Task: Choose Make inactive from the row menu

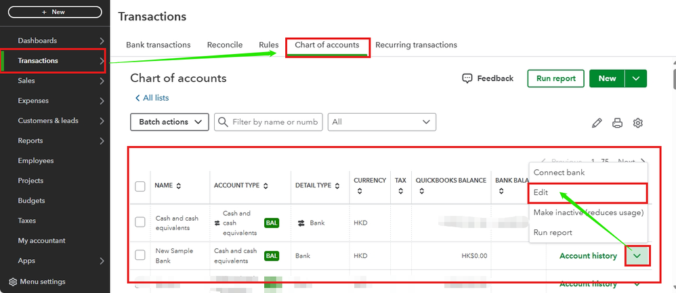Action: [x=589, y=212]
